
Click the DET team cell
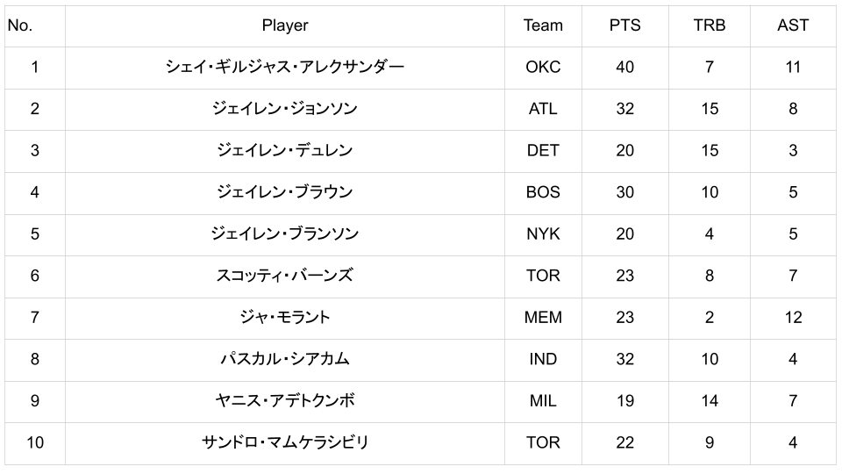click(x=543, y=150)
